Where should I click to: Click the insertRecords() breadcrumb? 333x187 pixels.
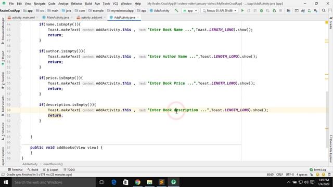tap(53, 164)
